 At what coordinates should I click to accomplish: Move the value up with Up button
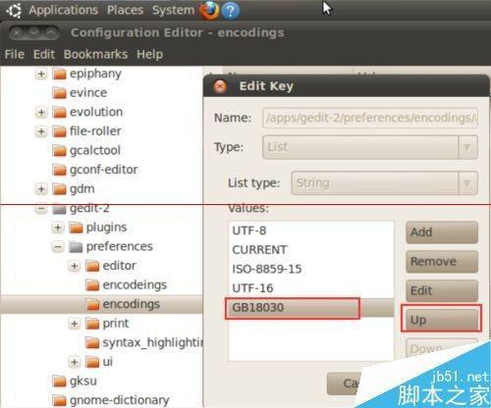coord(442,320)
